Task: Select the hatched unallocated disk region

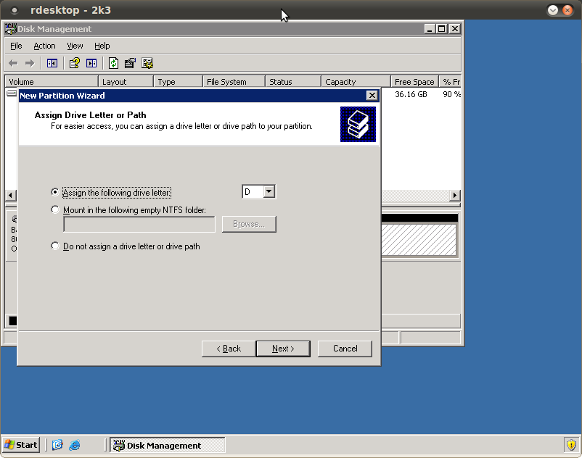Action: (419, 239)
